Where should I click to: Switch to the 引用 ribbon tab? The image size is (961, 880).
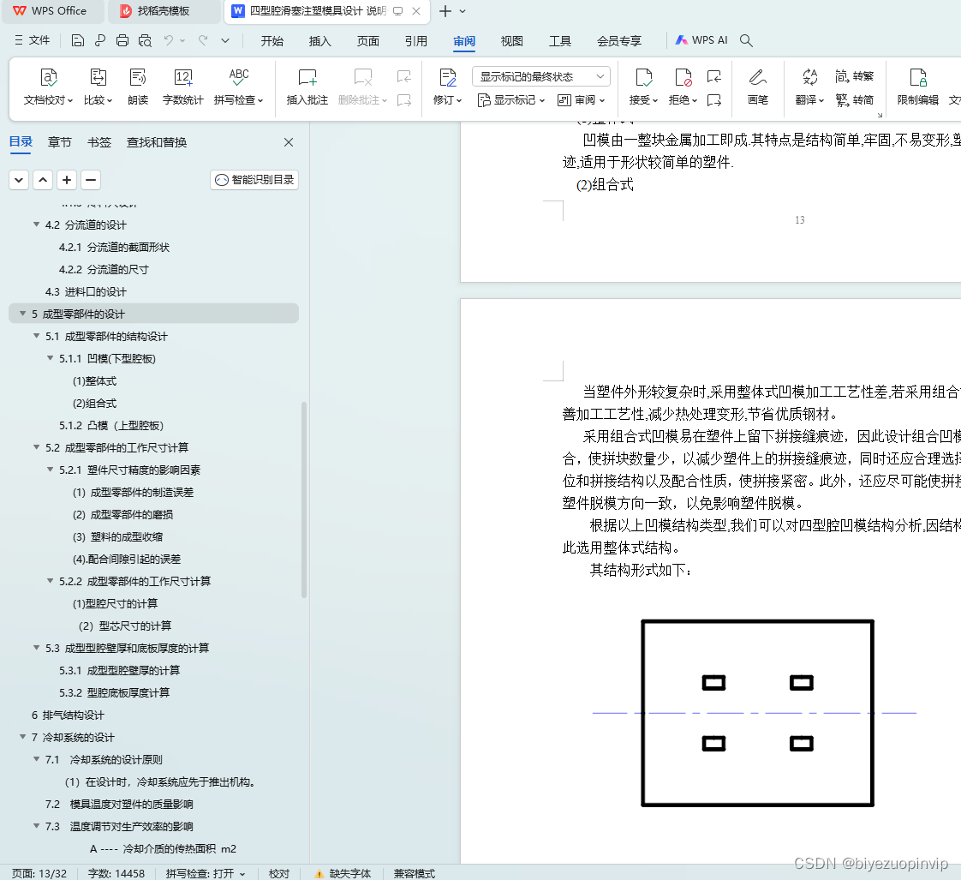pyautogui.click(x=416, y=41)
